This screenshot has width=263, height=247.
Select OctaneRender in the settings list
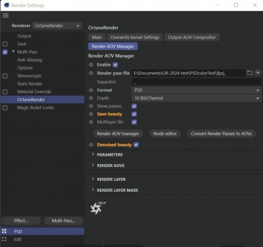(x=43, y=100)
